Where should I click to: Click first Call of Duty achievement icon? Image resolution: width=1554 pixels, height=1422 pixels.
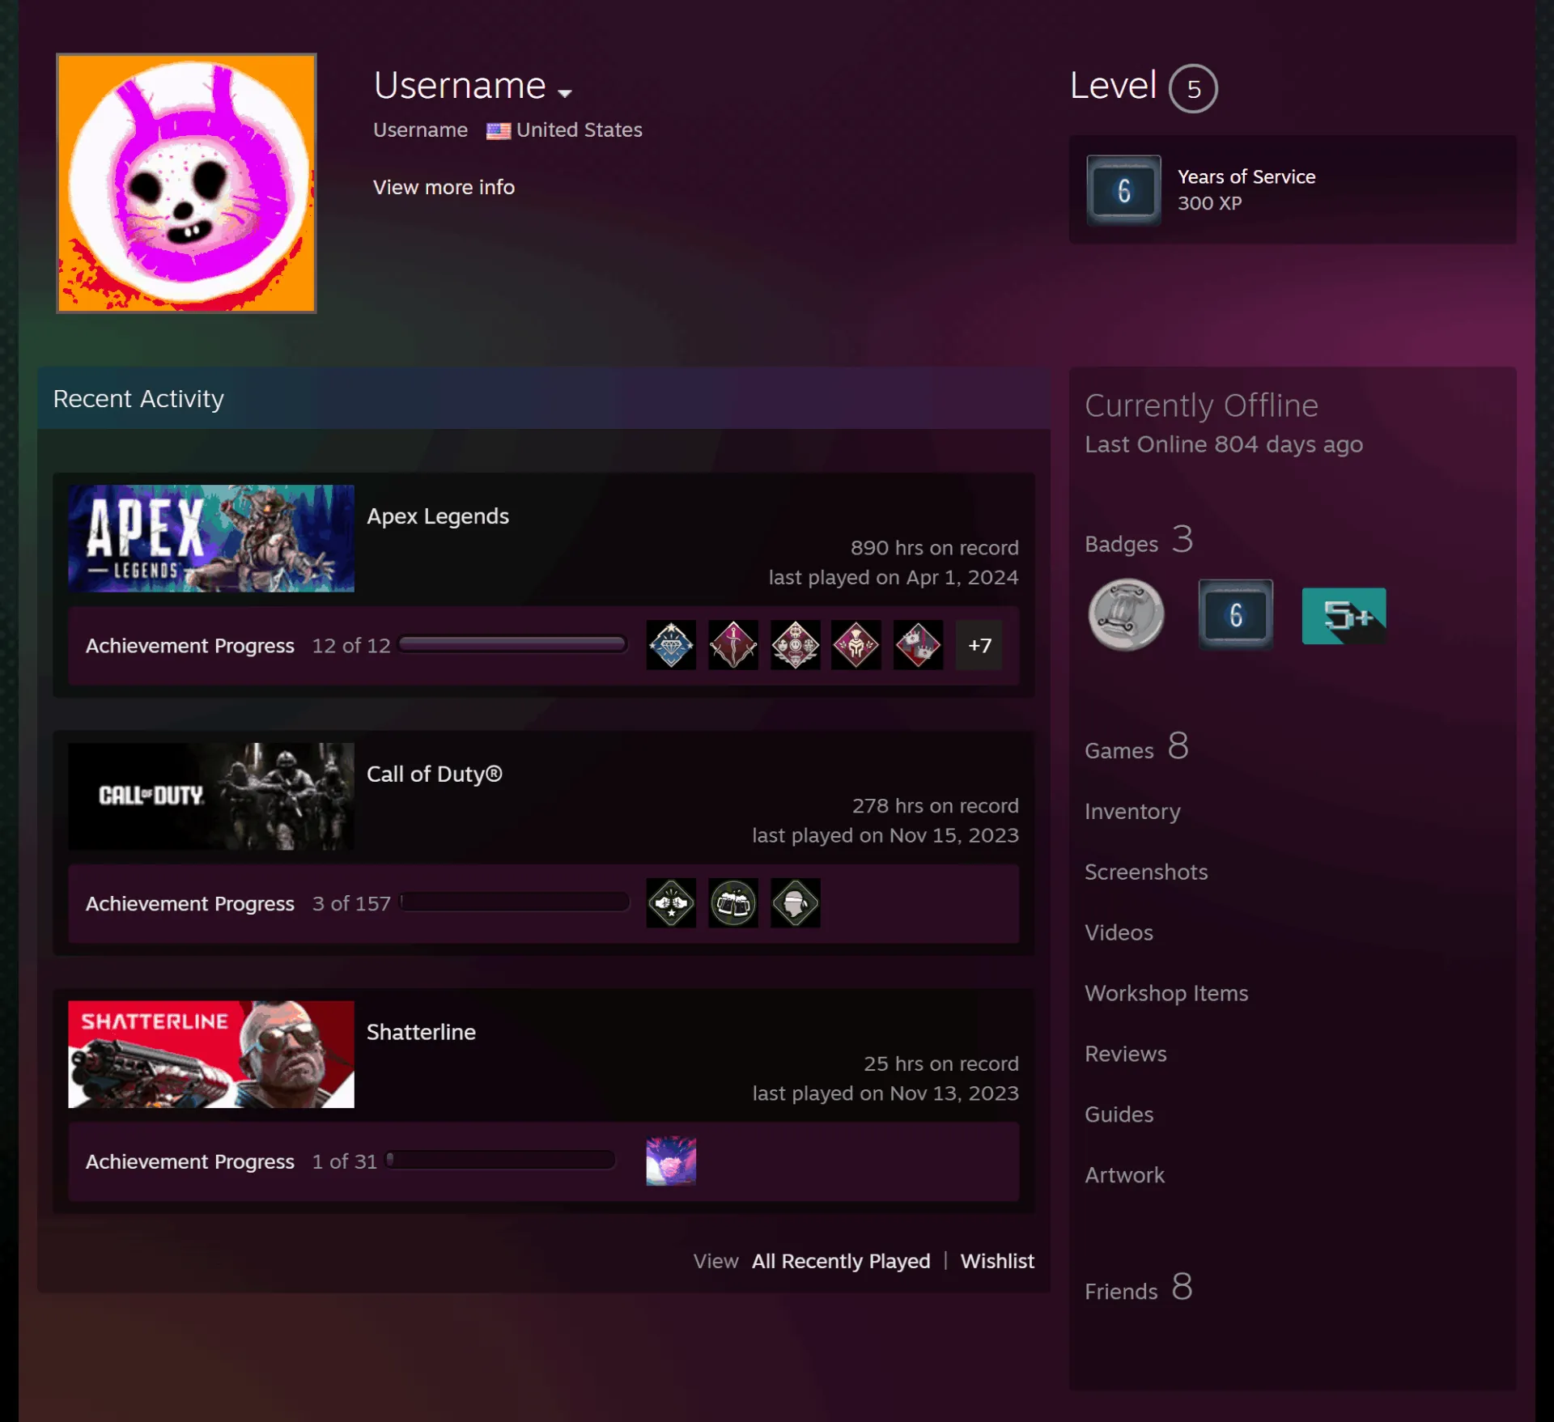(x=671, y=903)
